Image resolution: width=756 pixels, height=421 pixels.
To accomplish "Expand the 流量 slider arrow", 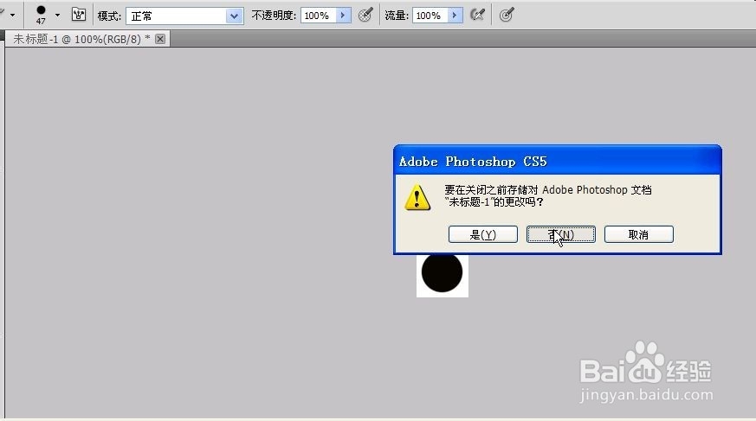I will click(x=455, y=16).
